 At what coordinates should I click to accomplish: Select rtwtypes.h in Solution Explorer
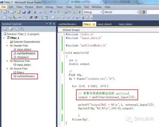[21, 57]
